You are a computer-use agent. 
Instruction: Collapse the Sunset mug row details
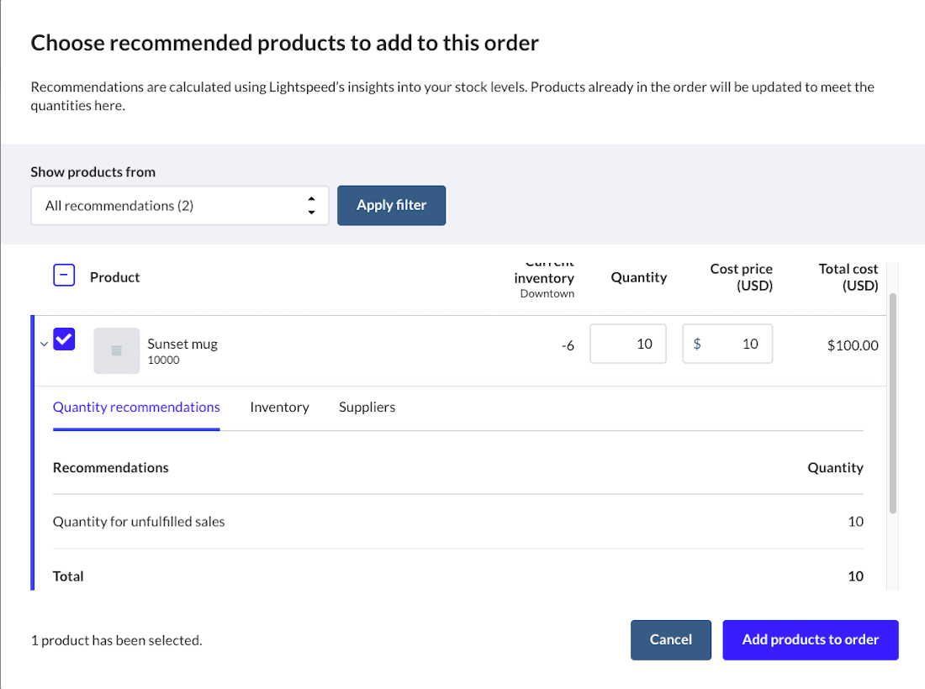tap(44, 344)
